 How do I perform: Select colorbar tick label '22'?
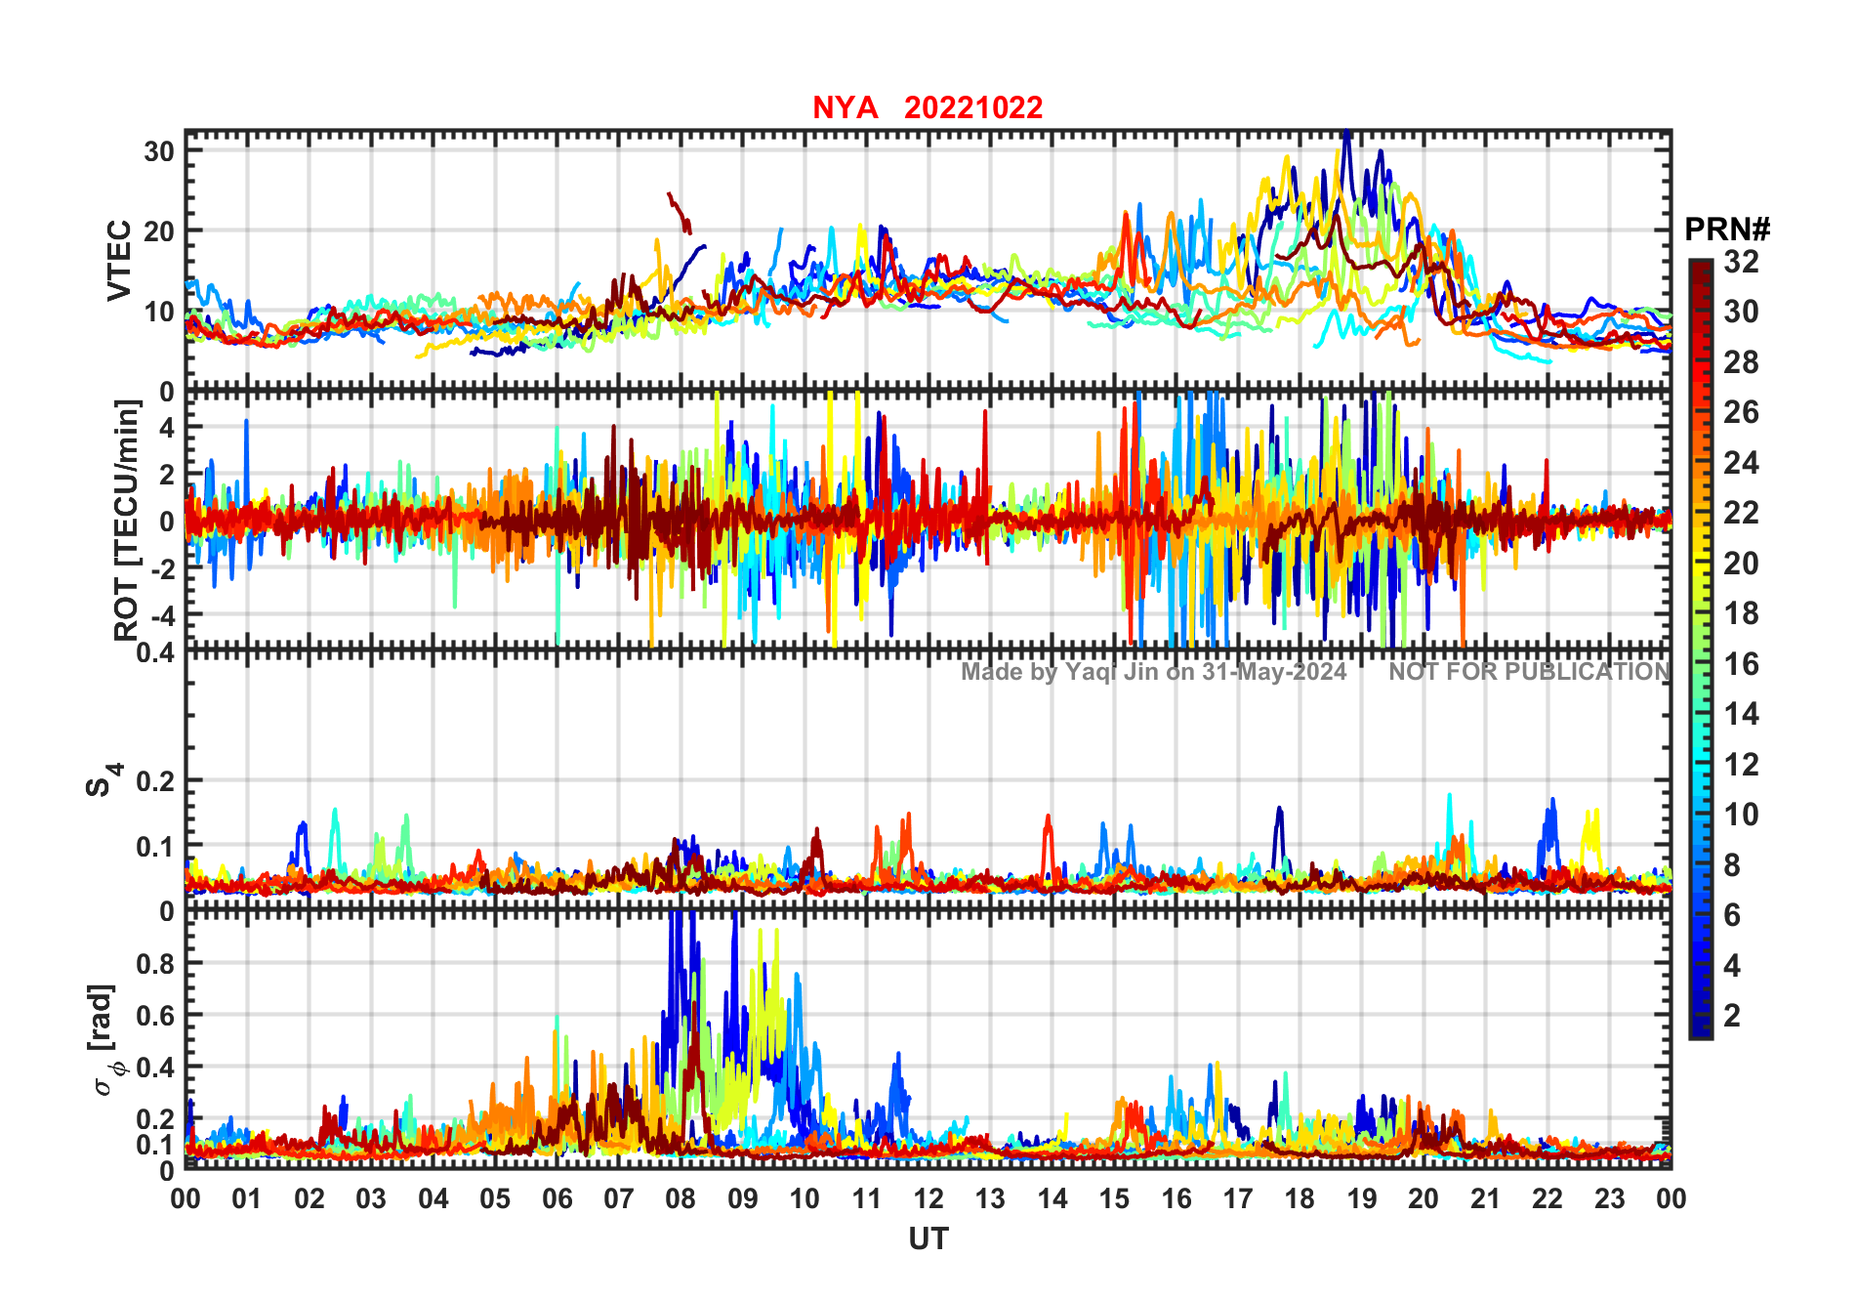pos(1741,513)
